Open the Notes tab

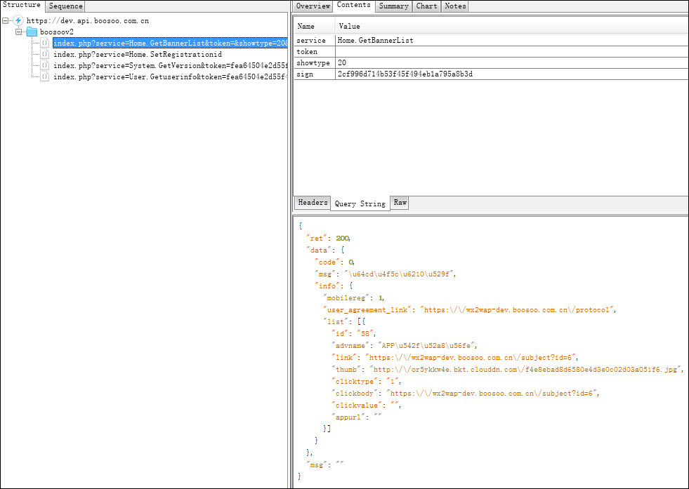[x=455, y=6]
